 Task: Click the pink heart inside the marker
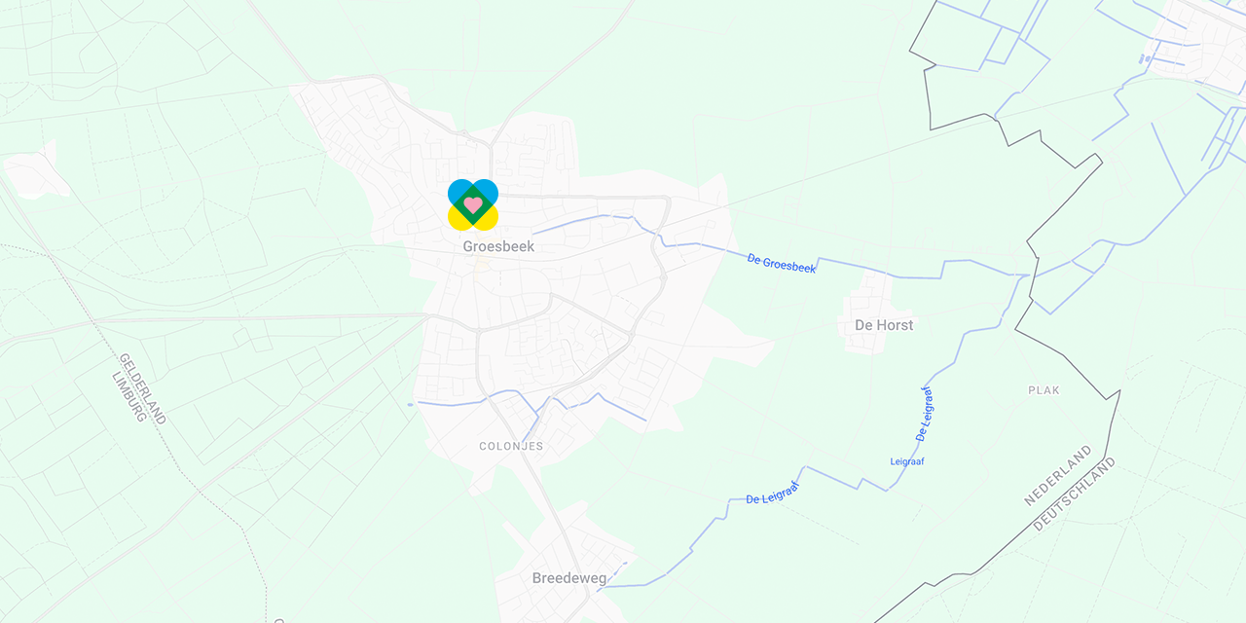[473, 204]
